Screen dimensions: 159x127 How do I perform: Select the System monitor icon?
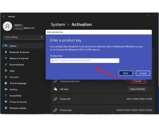point(6,46)
